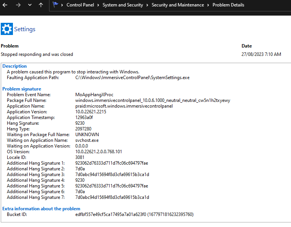
Task: Open Control Panel breadcrumb
Action: [80, 5]
